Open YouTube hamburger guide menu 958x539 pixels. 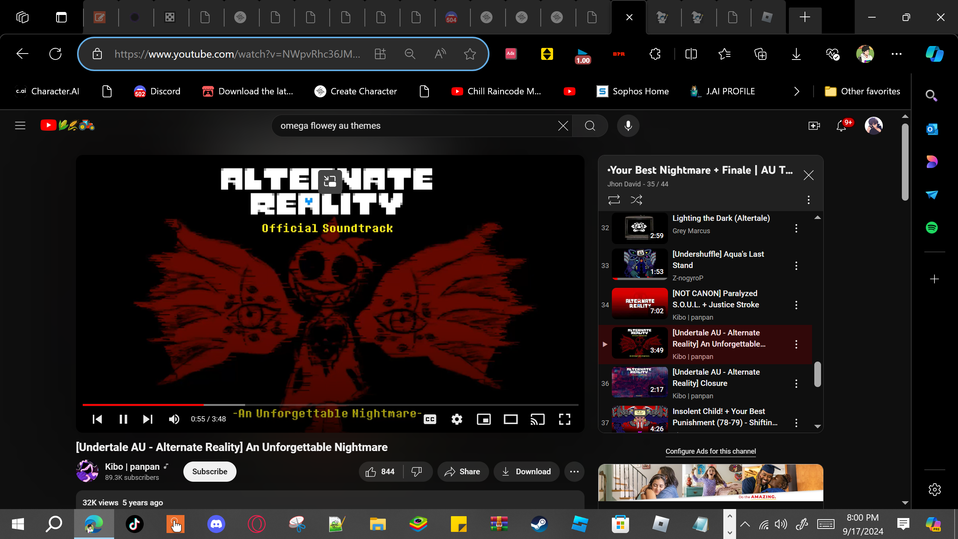[20, 126]
